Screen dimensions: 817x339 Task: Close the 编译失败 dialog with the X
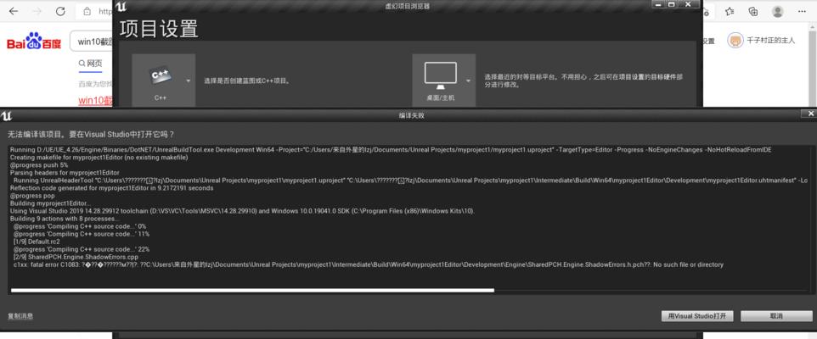tap(811, 114)
